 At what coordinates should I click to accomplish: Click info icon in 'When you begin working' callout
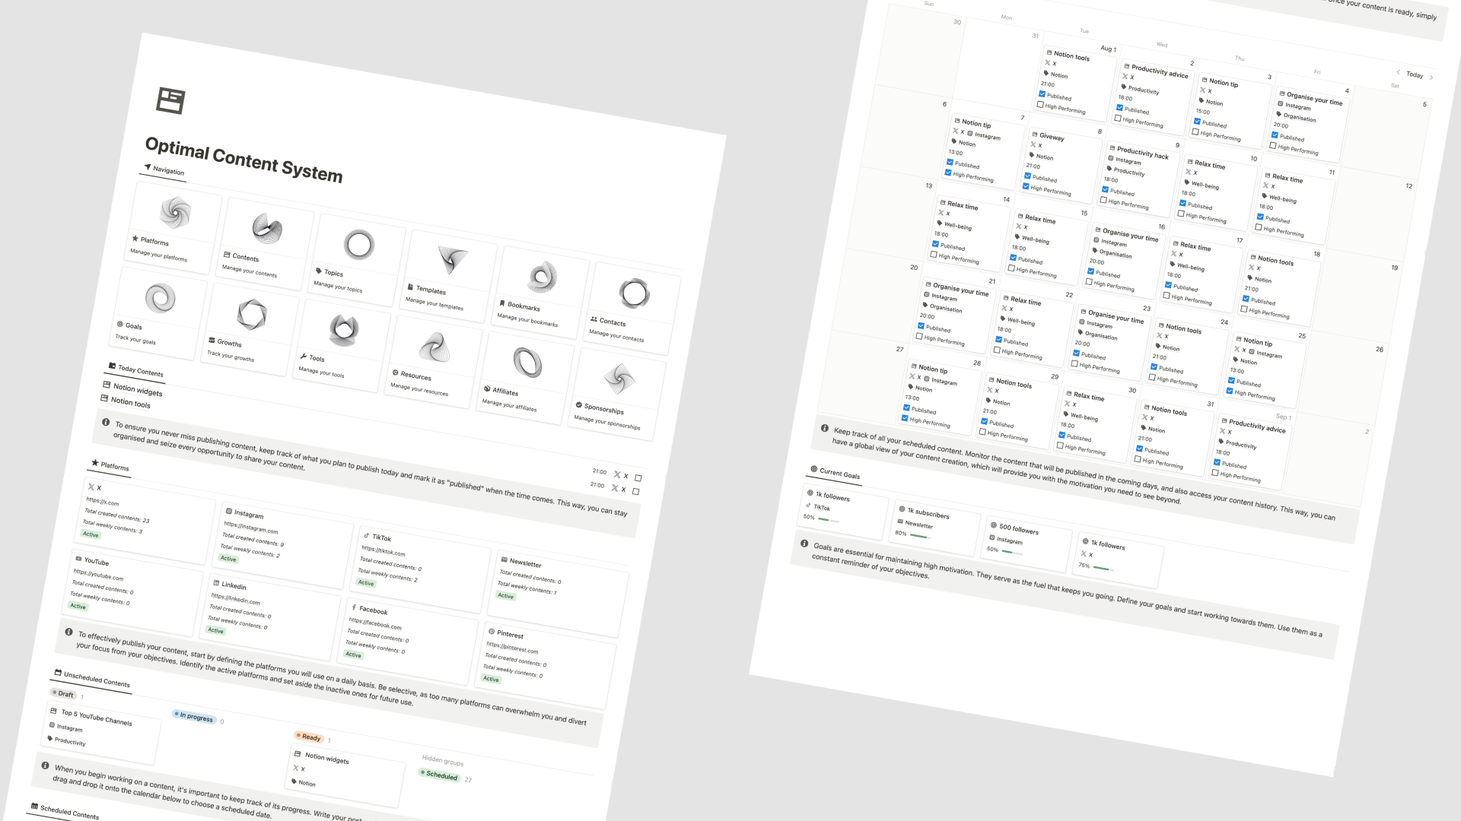45,766
